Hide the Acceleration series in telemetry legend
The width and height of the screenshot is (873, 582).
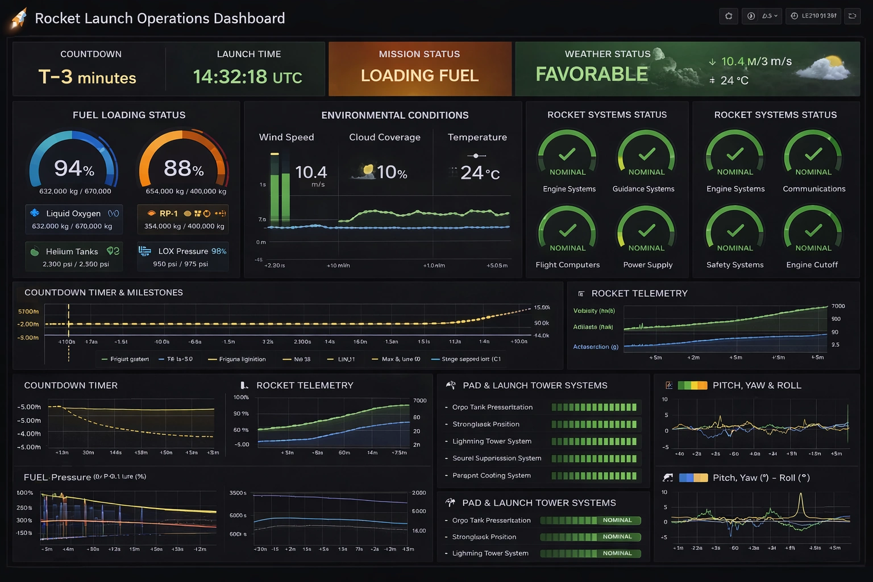point(595,347)
